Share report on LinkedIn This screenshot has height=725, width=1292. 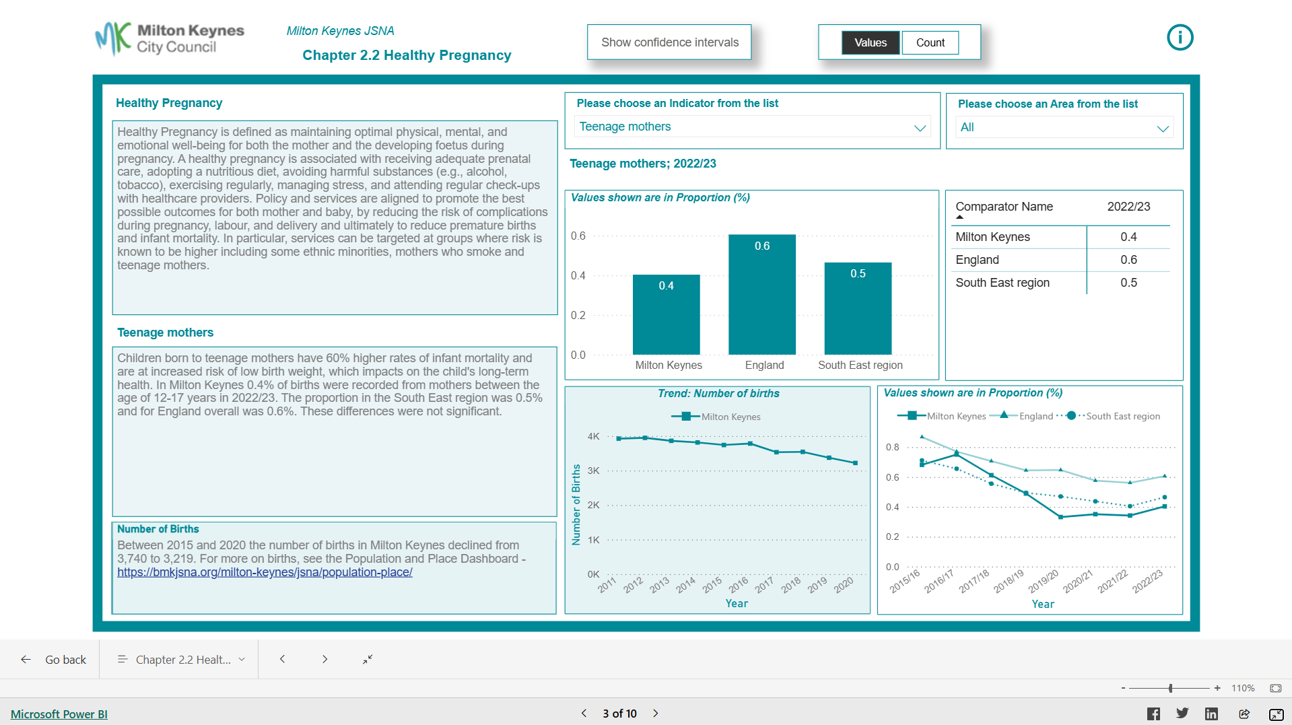1211,714
